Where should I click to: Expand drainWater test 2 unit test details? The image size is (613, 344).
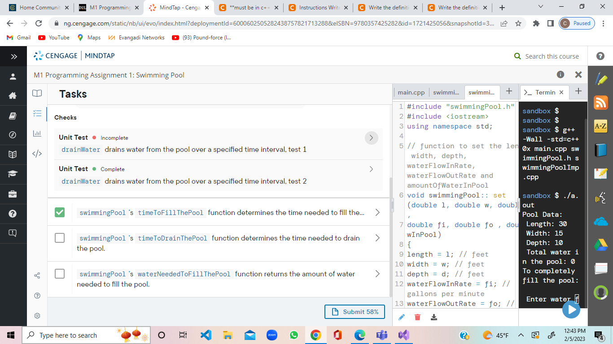tap(371, 169)
